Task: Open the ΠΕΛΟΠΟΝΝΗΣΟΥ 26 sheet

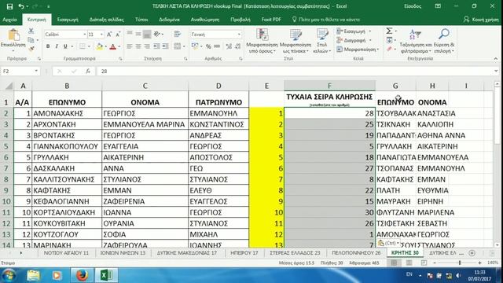Action: [x=356, y=253]
